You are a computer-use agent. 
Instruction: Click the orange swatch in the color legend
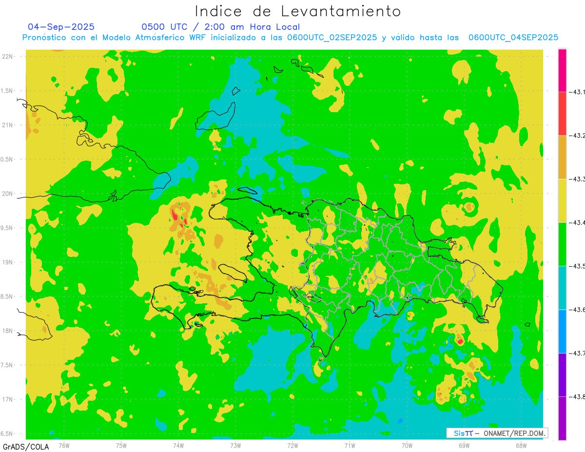562,157
